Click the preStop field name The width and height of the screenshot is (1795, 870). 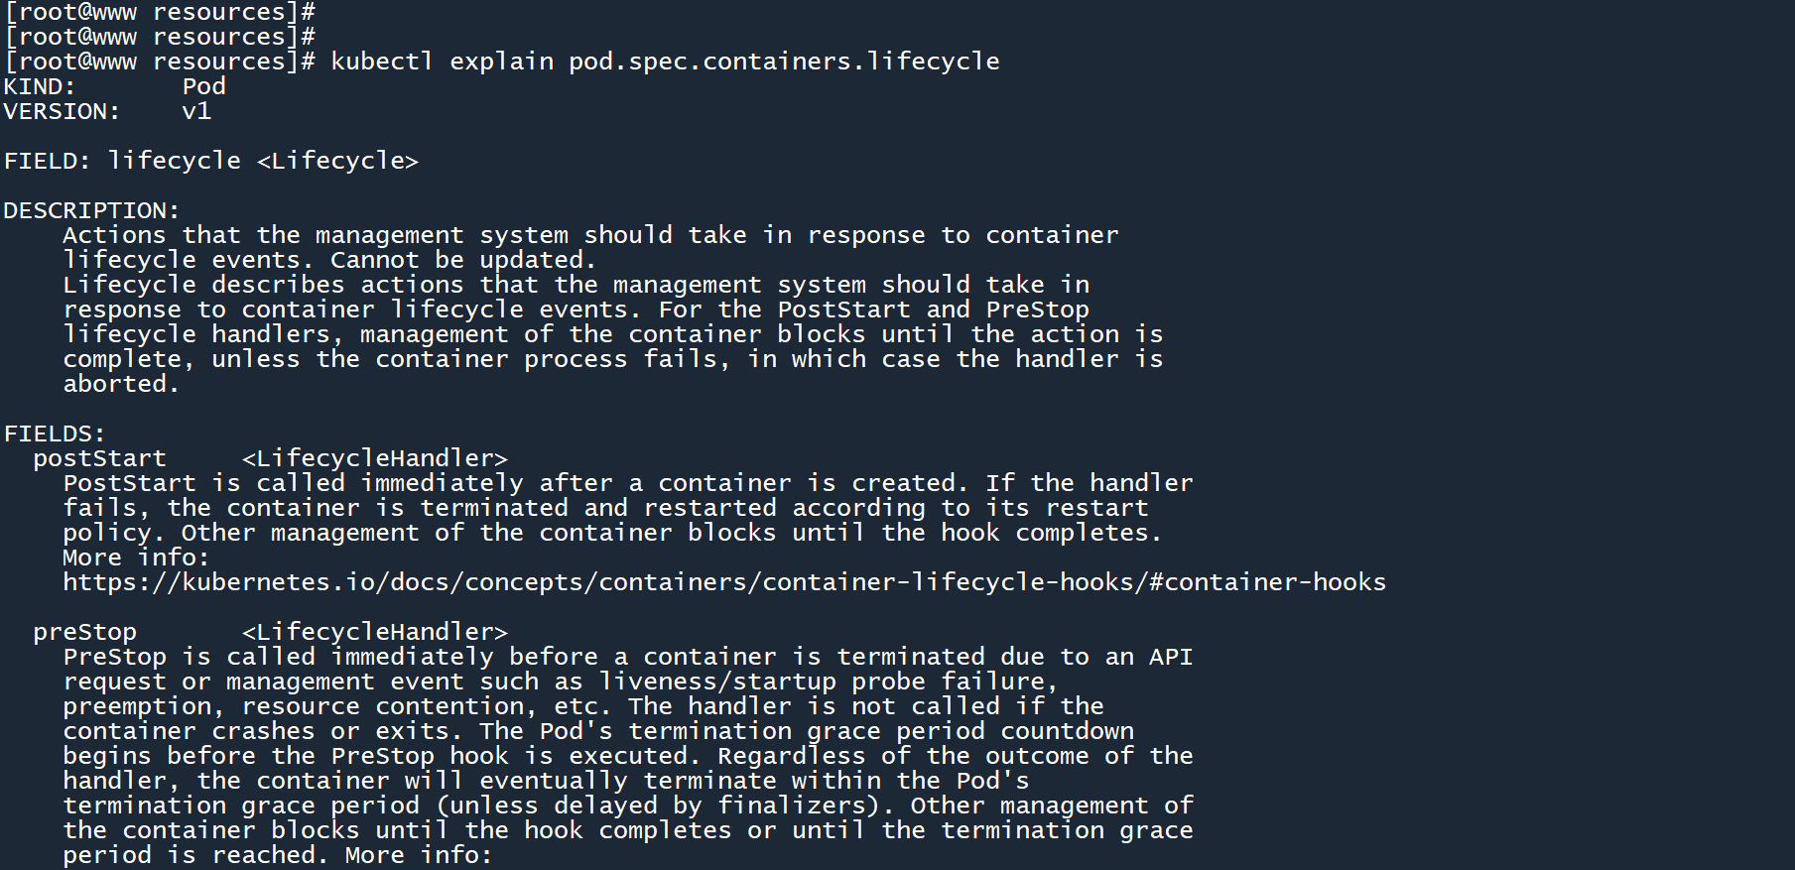click(84, 632)
